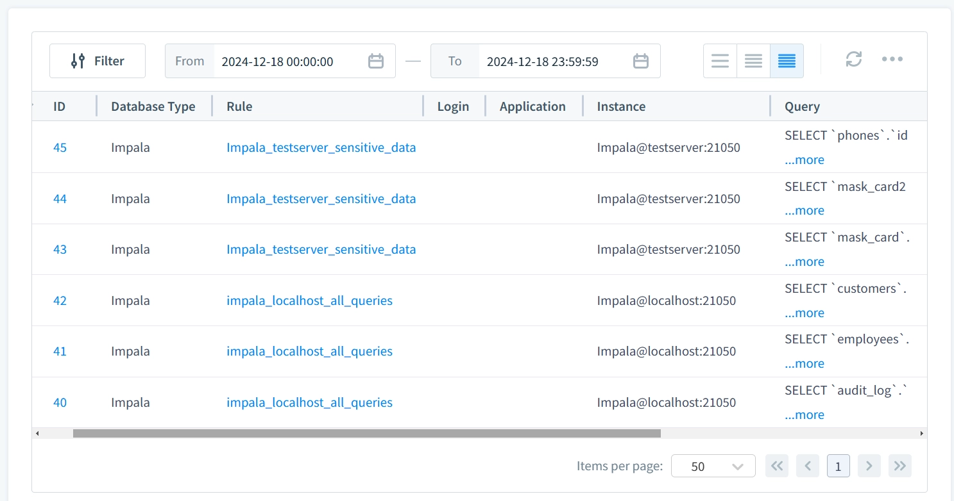Open the To date calendar picker
This screenshot has width=954, height=501.
pos(641,61)
